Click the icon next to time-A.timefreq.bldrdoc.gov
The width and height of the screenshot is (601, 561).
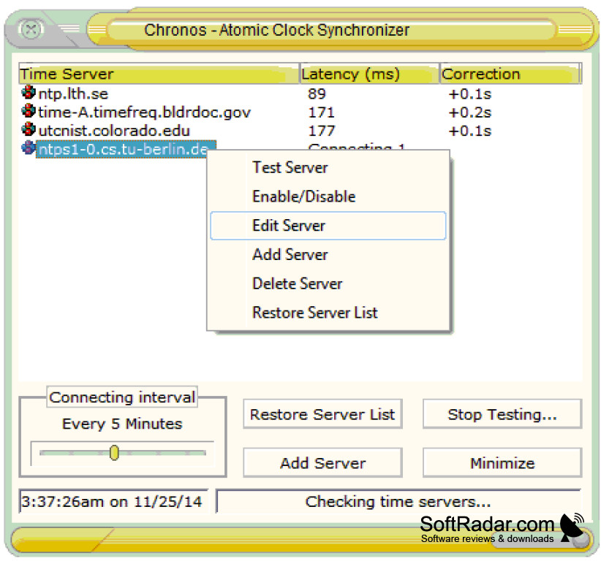[29, 111]
